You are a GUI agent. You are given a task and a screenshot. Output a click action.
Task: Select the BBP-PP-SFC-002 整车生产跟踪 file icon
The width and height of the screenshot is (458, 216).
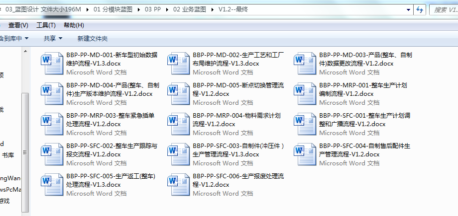[x=52, y=154]
